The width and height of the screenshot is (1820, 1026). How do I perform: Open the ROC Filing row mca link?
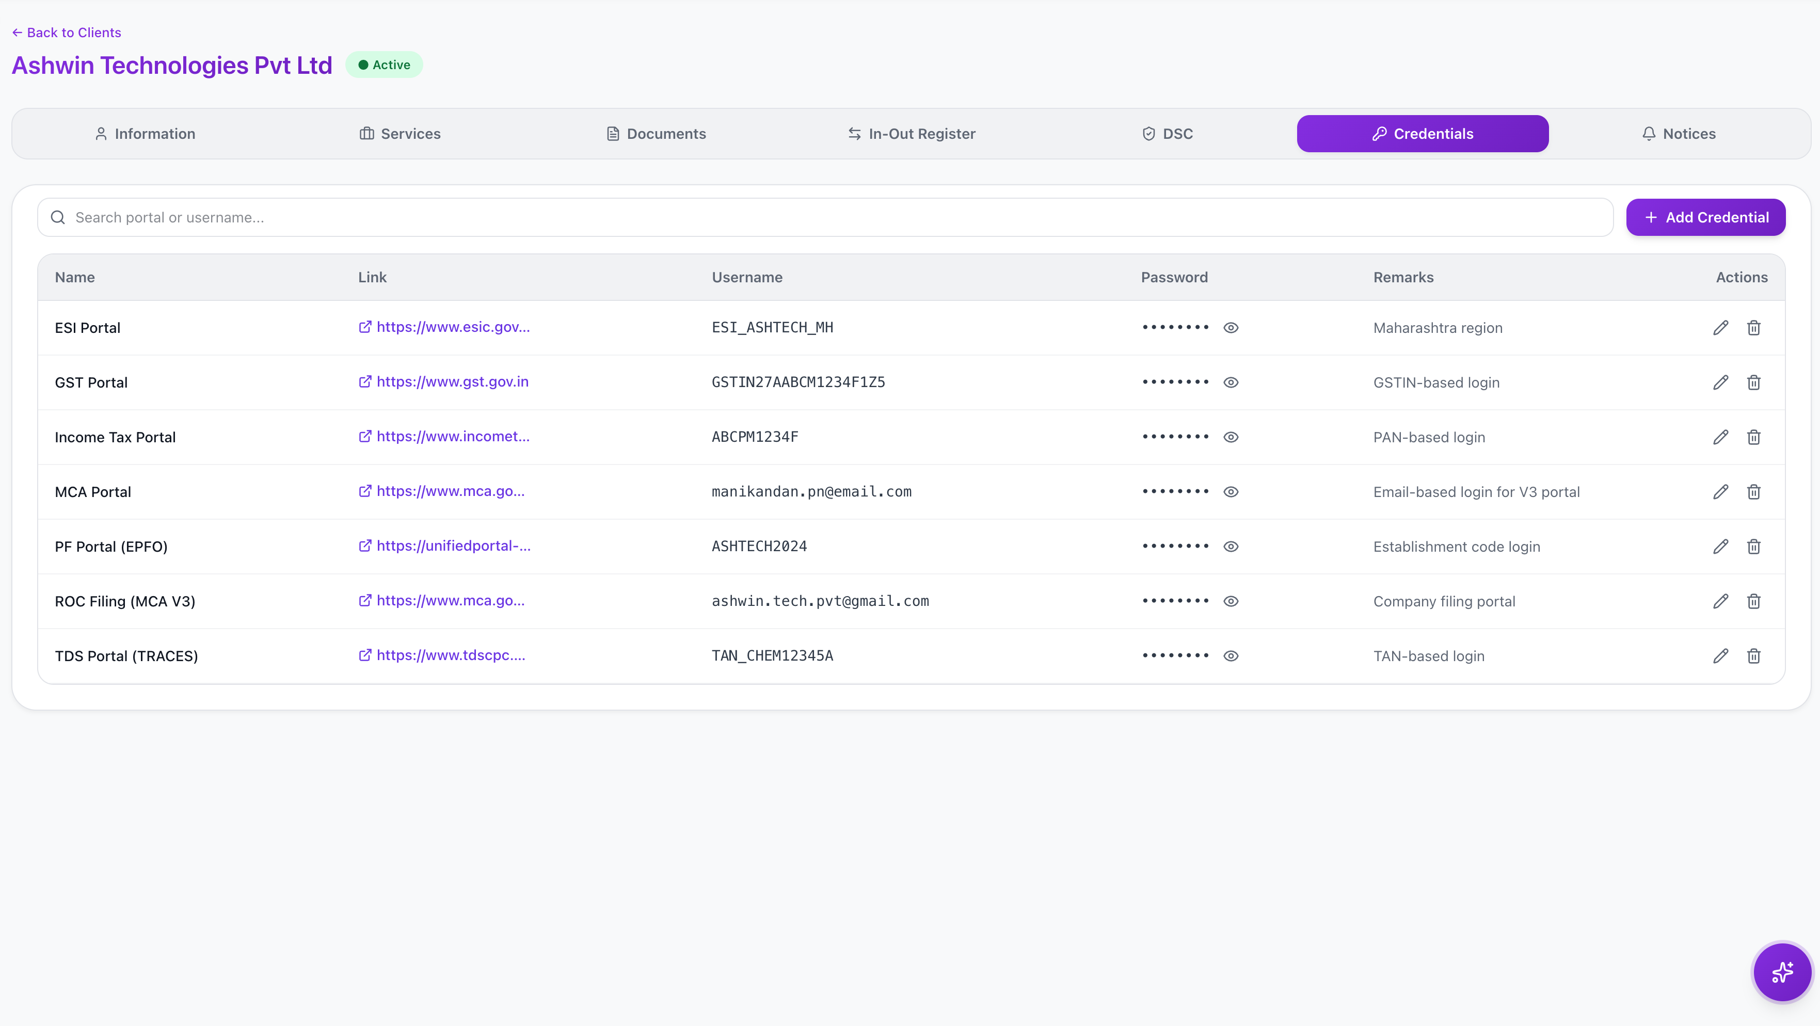click(441, 601)
